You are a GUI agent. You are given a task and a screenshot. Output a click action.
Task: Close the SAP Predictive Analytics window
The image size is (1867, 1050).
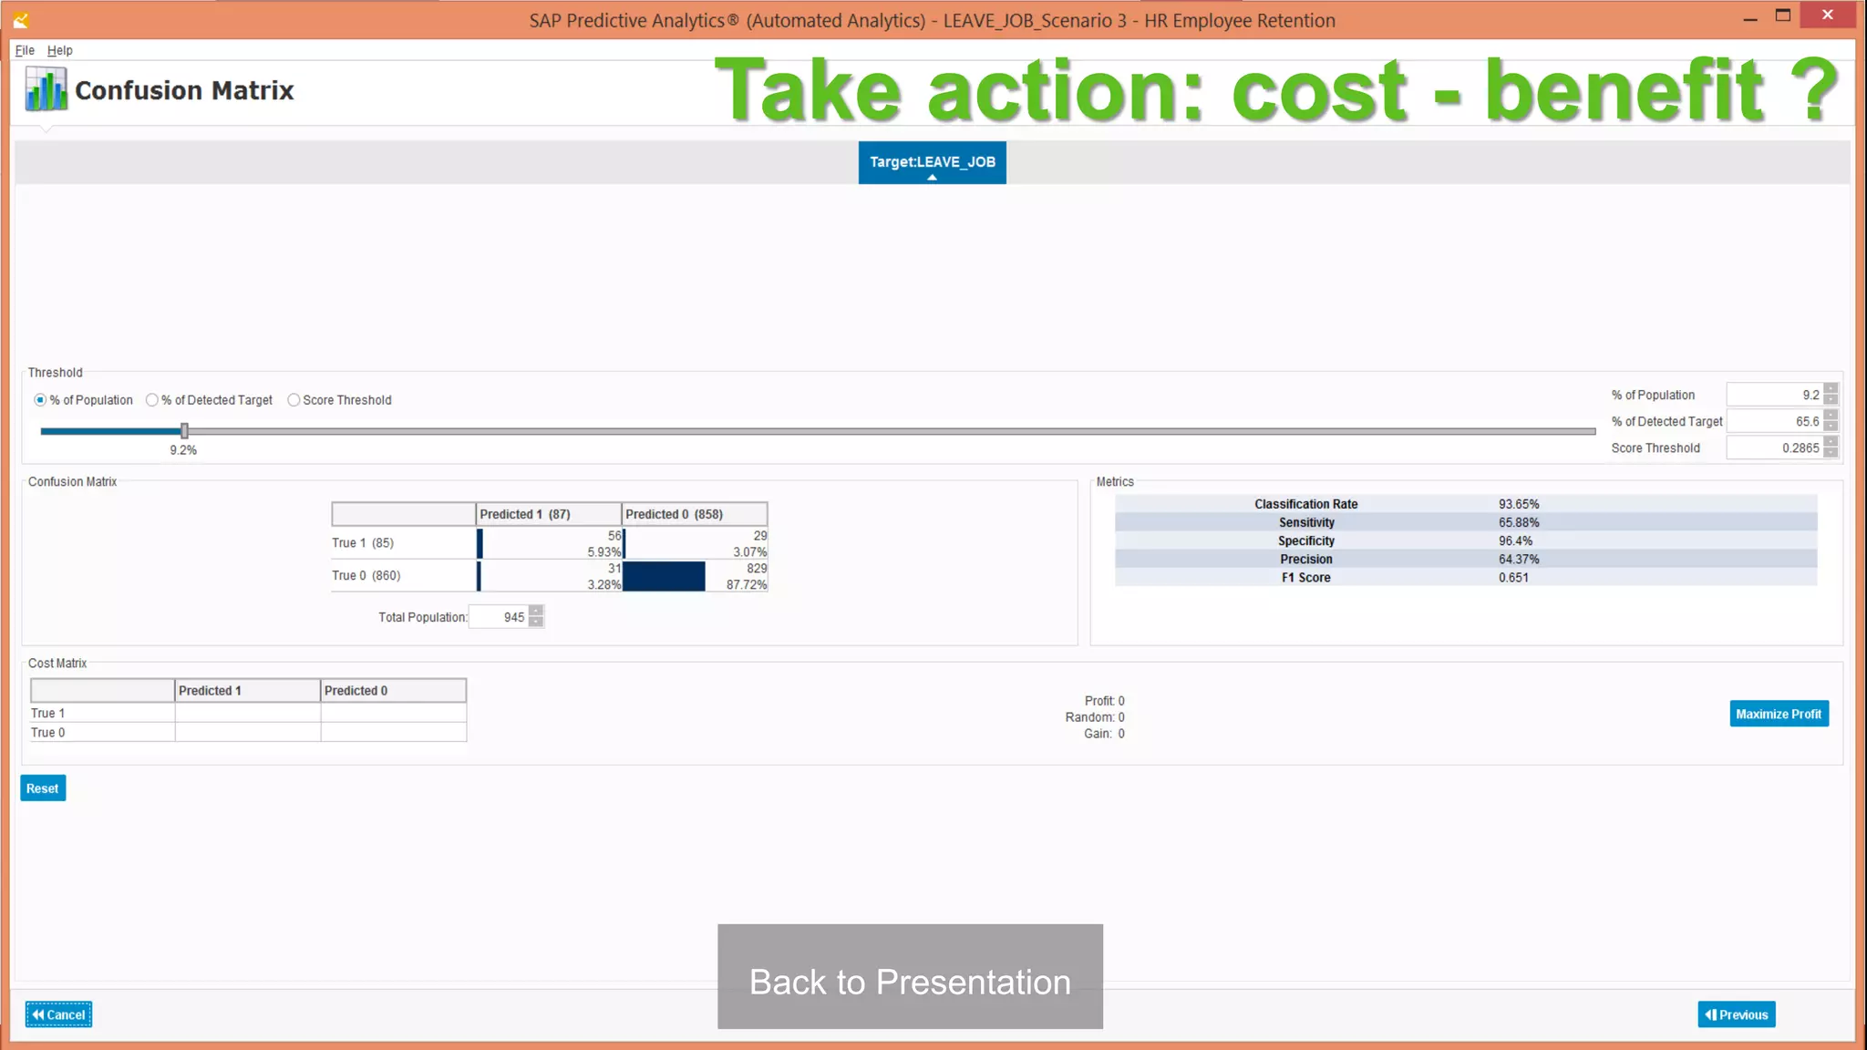point(1828,15)
